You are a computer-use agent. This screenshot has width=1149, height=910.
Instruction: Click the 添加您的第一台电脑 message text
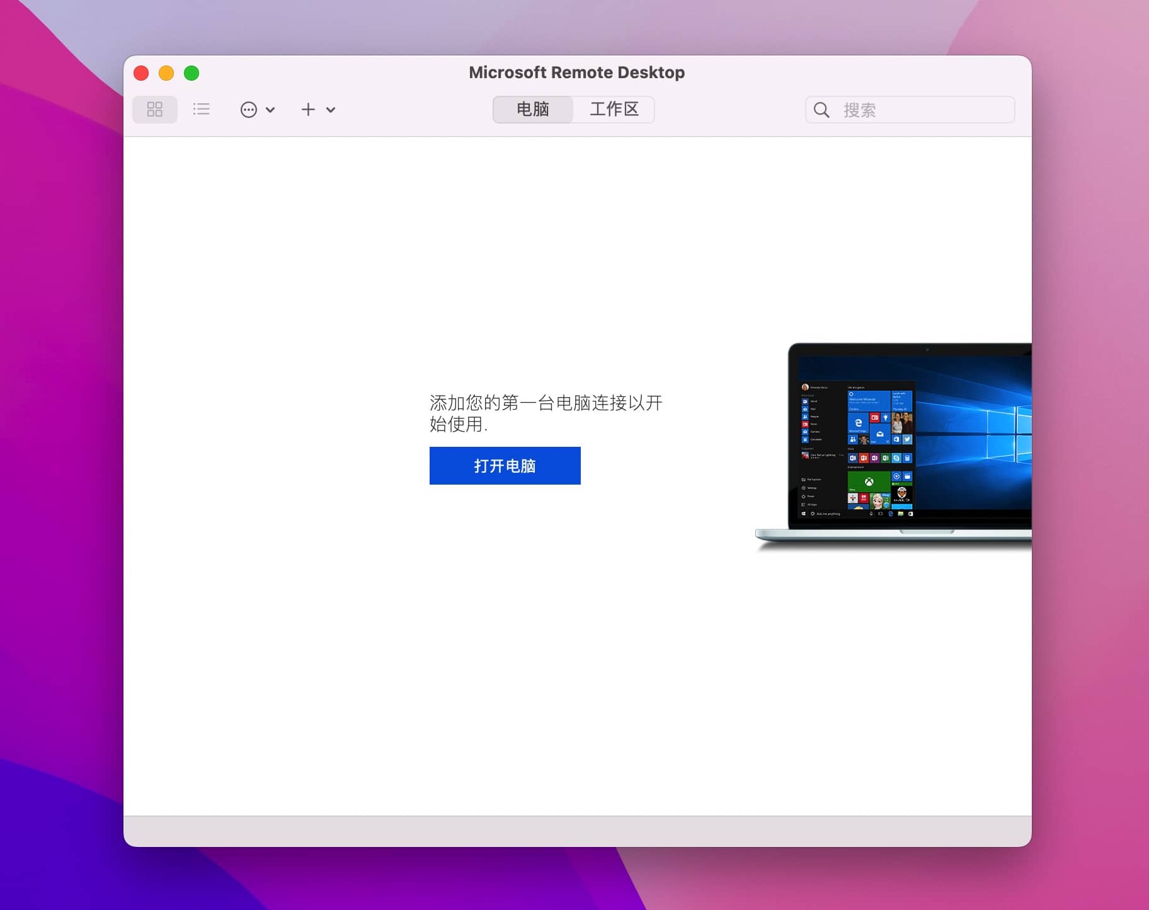click(546, 413)
